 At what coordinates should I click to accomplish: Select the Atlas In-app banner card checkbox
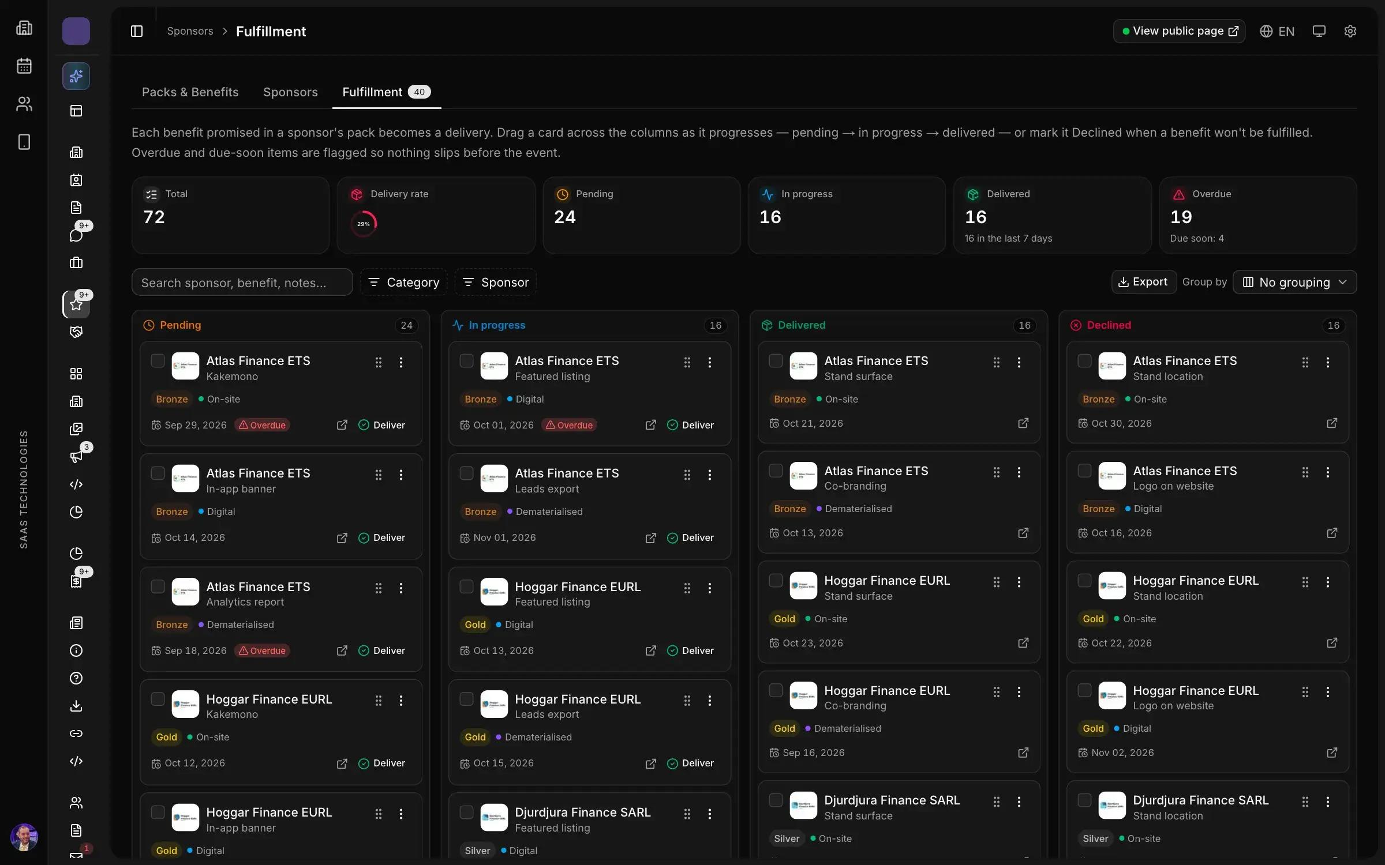(158, 473)
